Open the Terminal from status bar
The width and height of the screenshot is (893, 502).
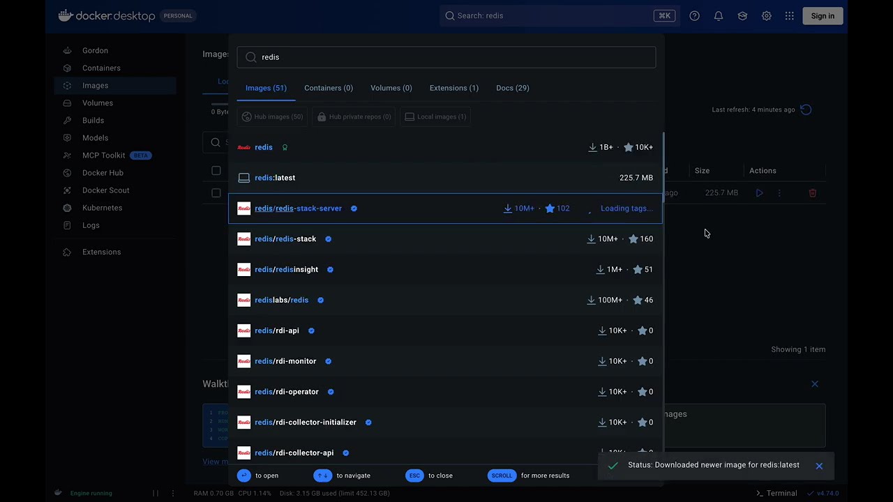click(x=776, y=493)
